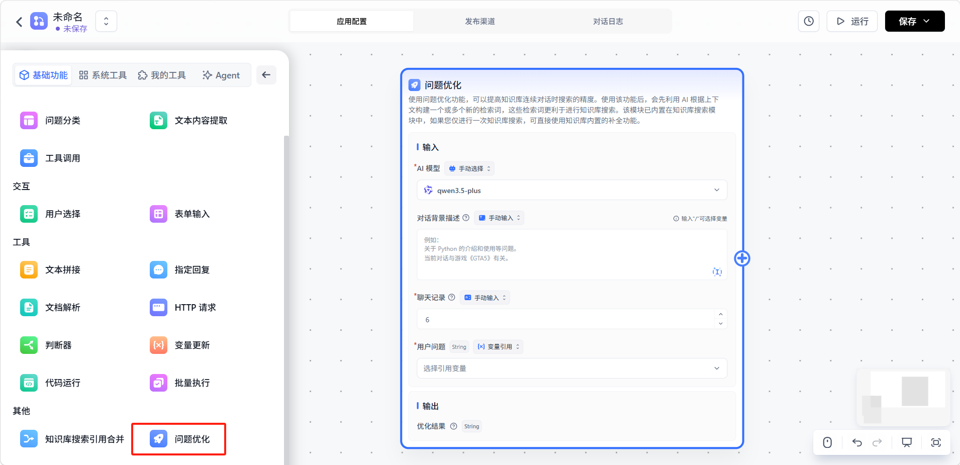960x465 pixels.
Task: Pick the 判断器 node icon
Action: point(29,345)
